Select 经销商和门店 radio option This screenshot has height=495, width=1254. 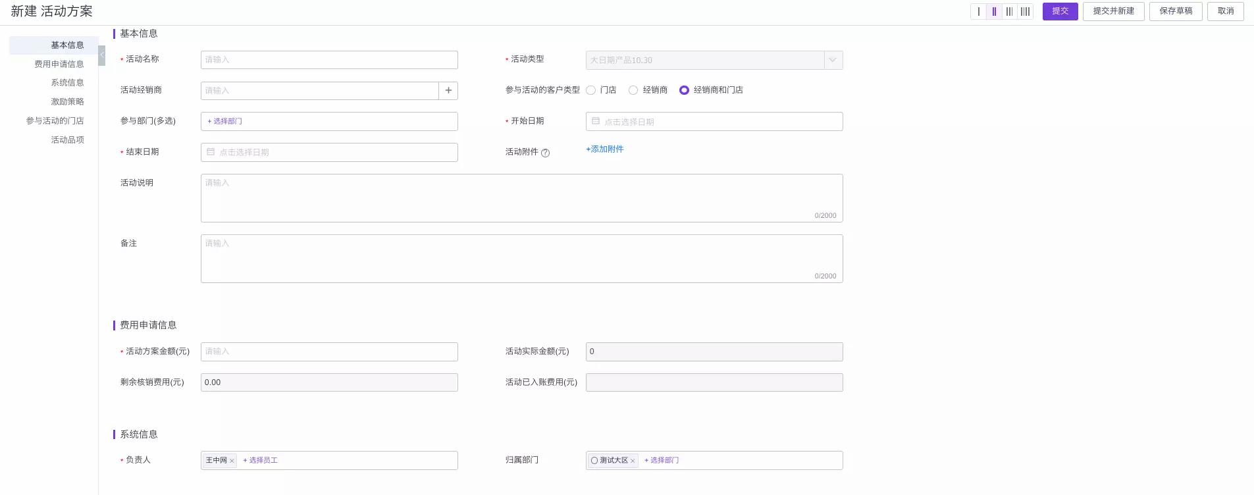coord(684,90)
